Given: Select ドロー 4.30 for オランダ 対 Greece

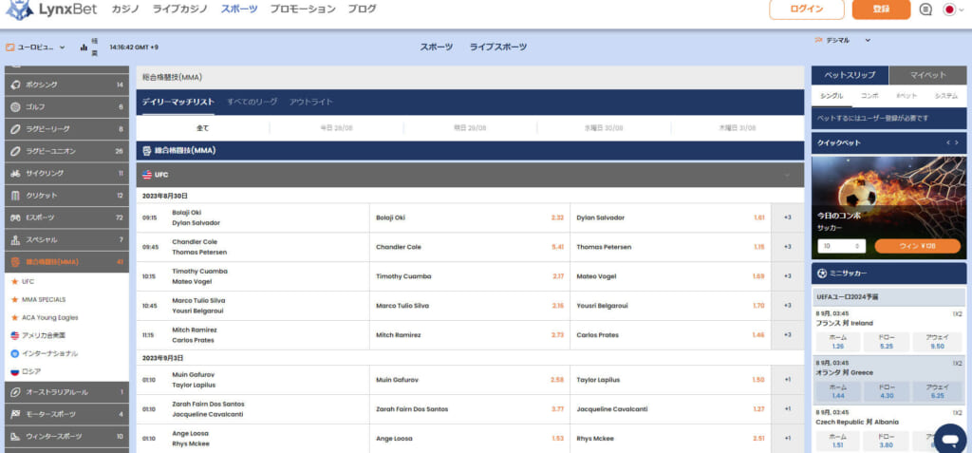Looking at the screenshot, I should pyautogui.click(x=888, y=391).
